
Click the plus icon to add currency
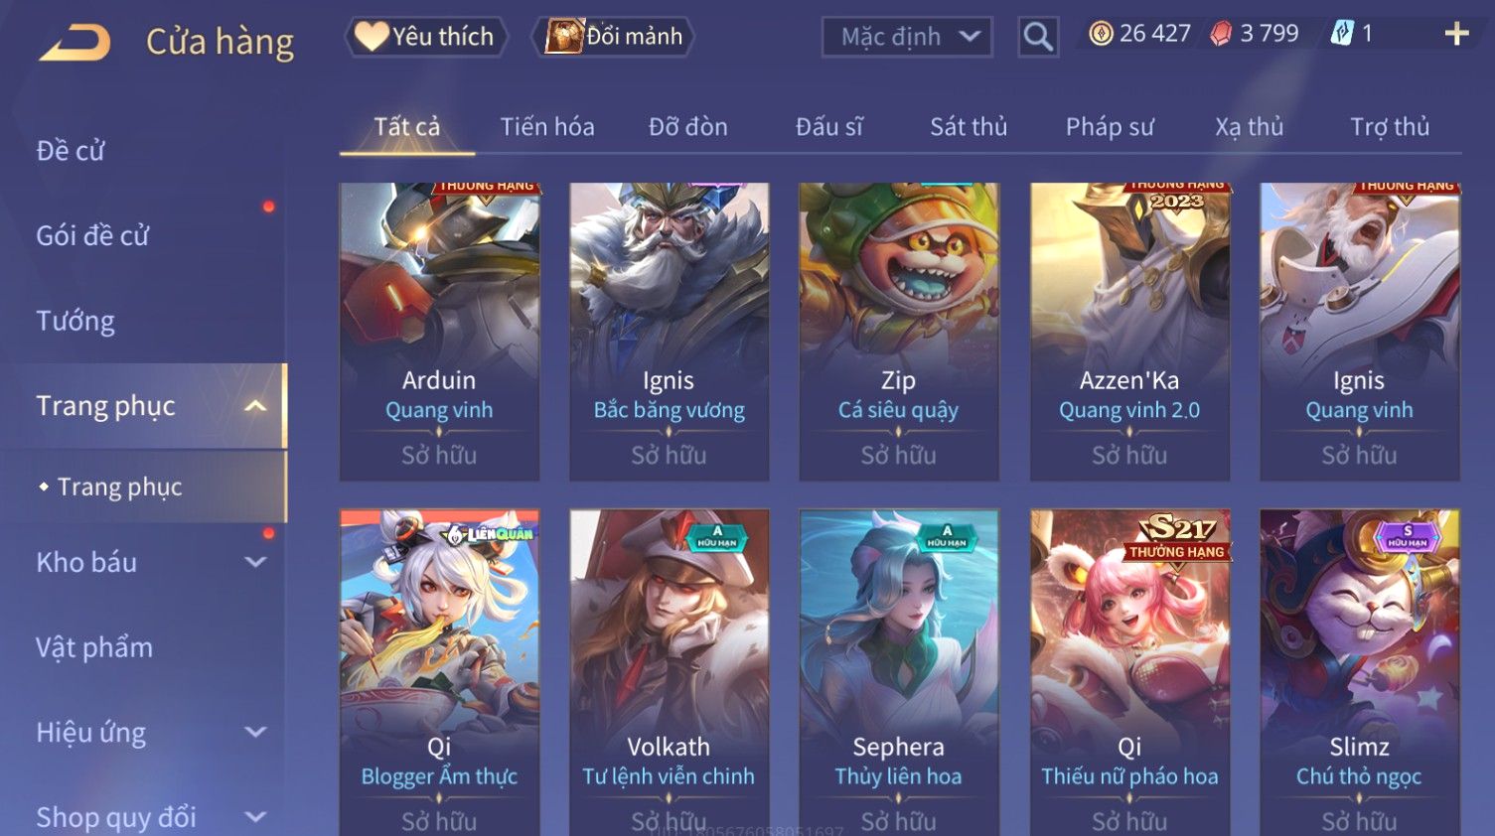pos(1456,34)
